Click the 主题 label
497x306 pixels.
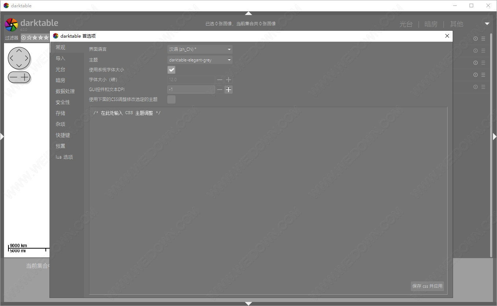[93, 60]
